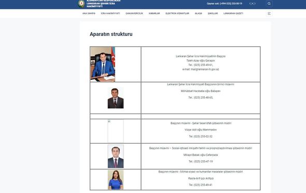Viewport: 306px width, 193px height.
Task: Click the site title next to emblem
Action: [x=103, y=4]
